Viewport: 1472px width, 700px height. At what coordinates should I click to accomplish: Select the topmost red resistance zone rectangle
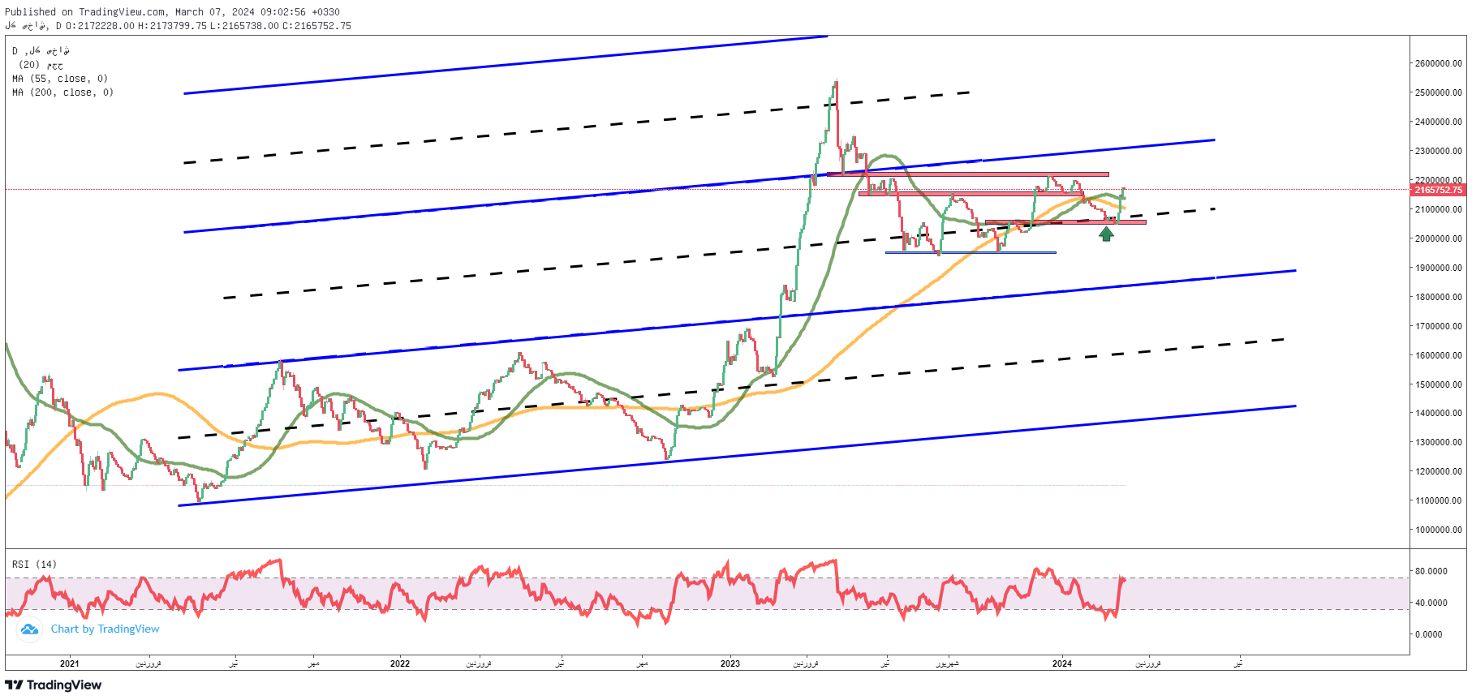pyautogui.click(x=967, y=174)
